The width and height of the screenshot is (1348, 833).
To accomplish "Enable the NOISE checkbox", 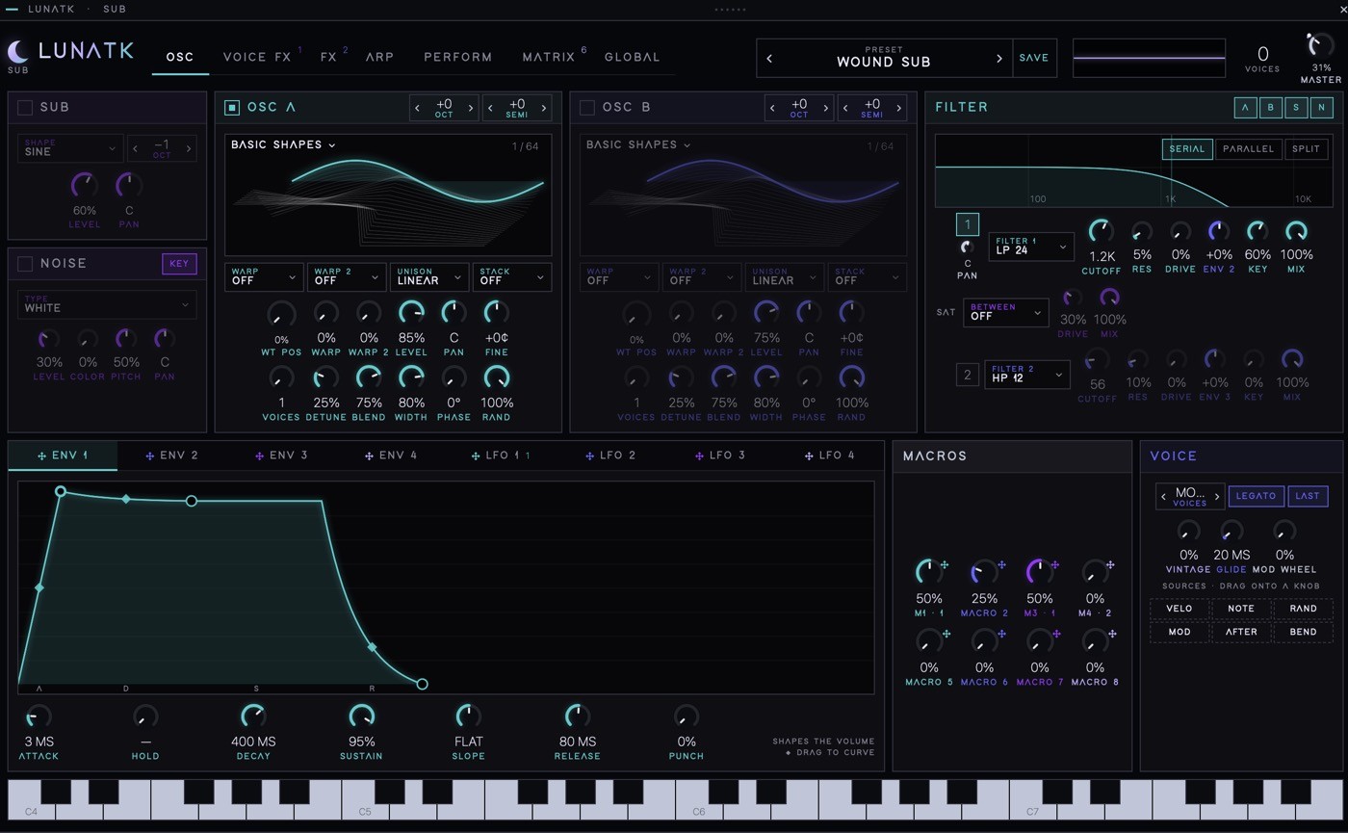I will pyautogui.click(x=25, y=264).
